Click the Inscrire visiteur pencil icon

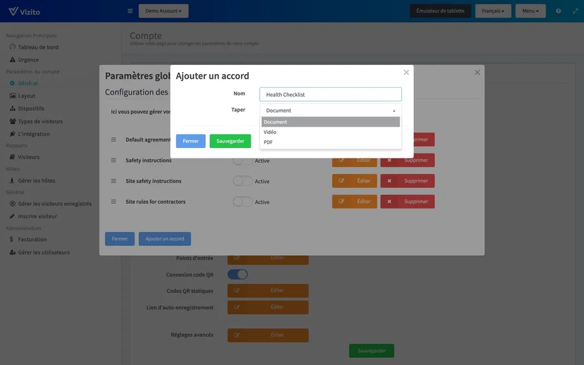[12, 216]
